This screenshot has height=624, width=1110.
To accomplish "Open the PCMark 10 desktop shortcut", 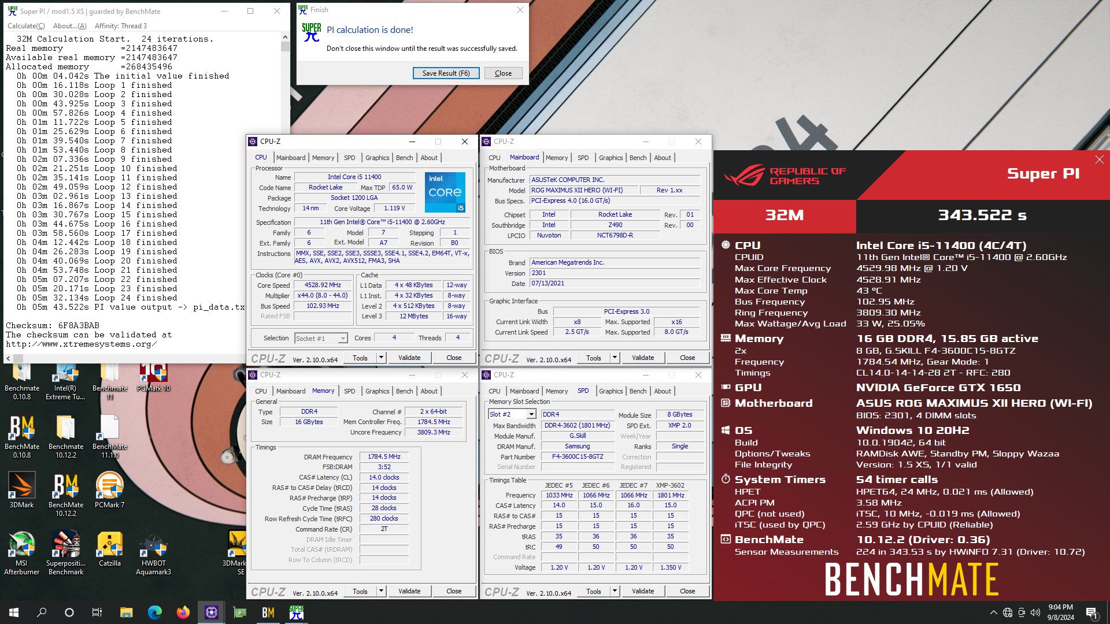I will (153, 378).
